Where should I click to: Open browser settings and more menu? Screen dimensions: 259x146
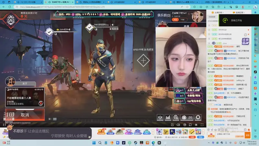click(249, 7)
